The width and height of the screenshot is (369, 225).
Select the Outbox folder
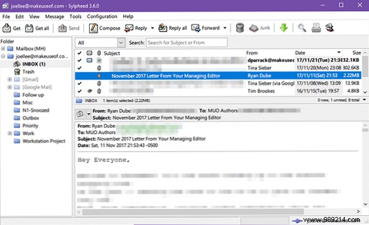click(x=30, y=118)
